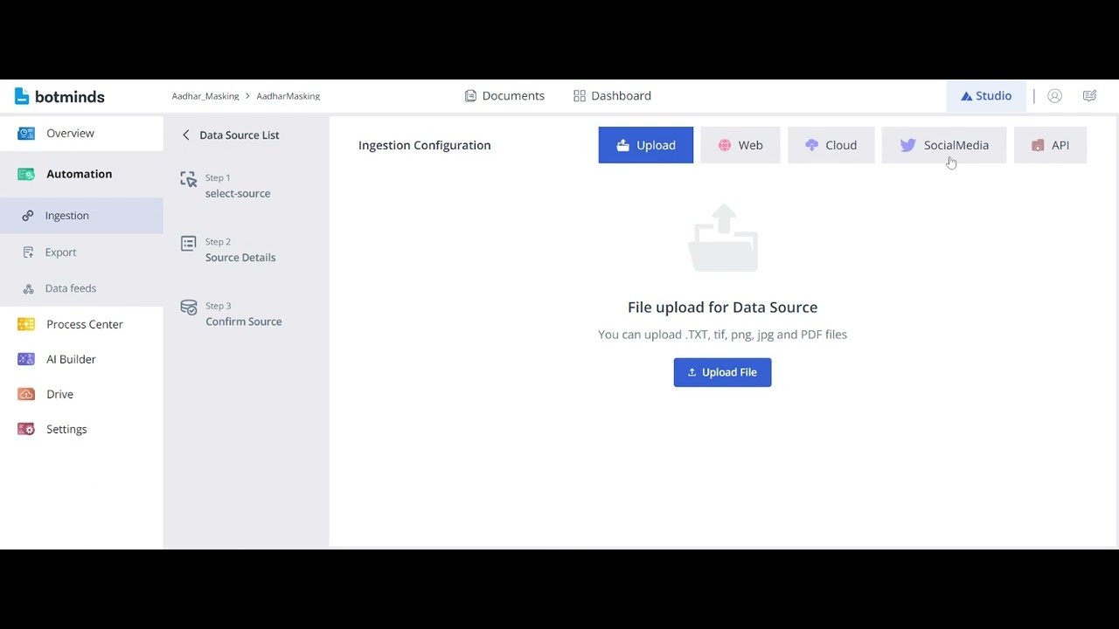1119x629 pixels.
Task: Click Aadhar_Masking breadcrumb
Action: [205, 96]
